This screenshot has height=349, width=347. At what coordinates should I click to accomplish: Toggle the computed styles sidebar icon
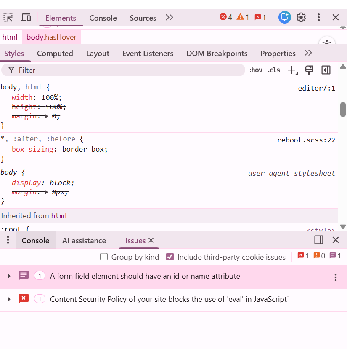pyautogui.click(x=326, y=70)
